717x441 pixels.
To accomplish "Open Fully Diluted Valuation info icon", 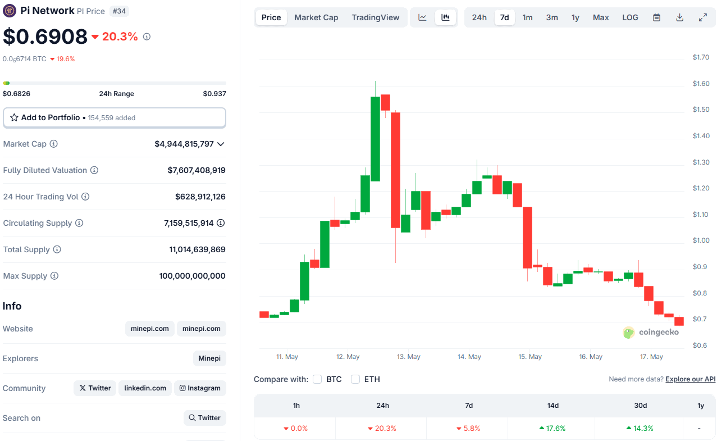I will point(94,170).
